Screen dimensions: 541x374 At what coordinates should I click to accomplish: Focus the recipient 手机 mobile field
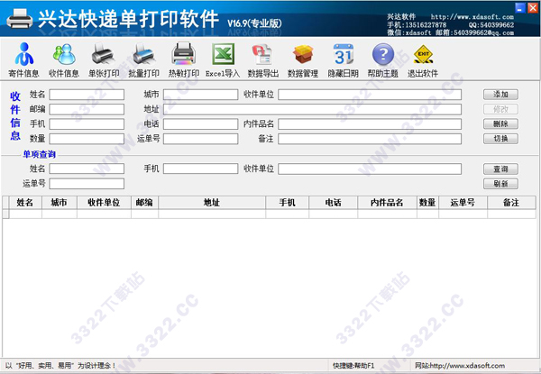[x=87, y=124]
